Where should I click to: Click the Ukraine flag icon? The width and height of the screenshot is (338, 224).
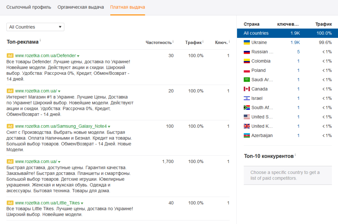[247, 42]
